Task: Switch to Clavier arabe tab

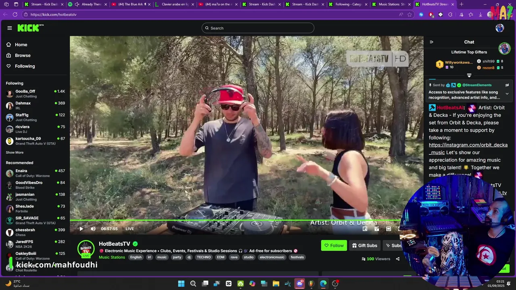Action: tap(174, 4)
